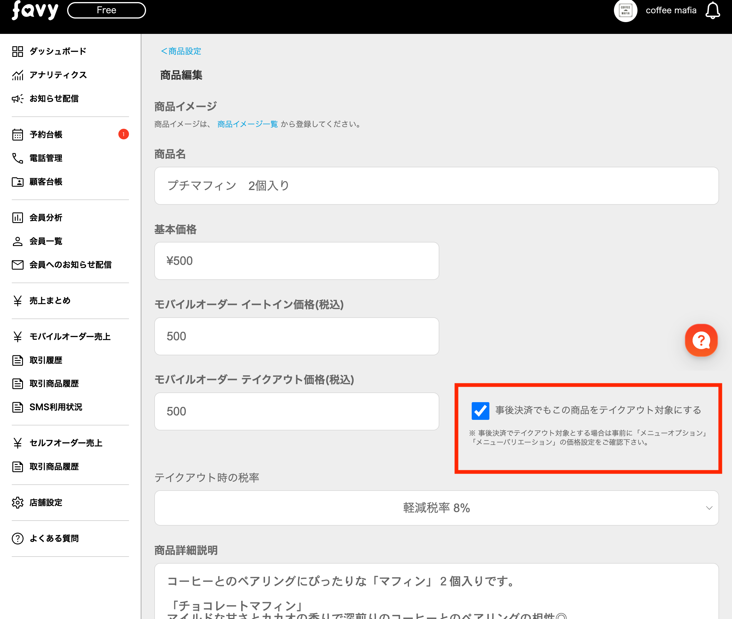Viewport: 732px width, 619px height.
Task: Click the テイクアウト価格 input field
Action: (297, 411)
